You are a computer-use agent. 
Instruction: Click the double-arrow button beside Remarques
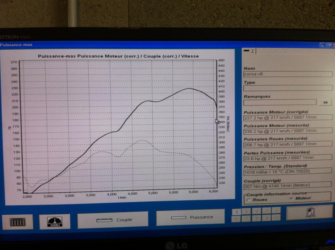tap(325, 103)
